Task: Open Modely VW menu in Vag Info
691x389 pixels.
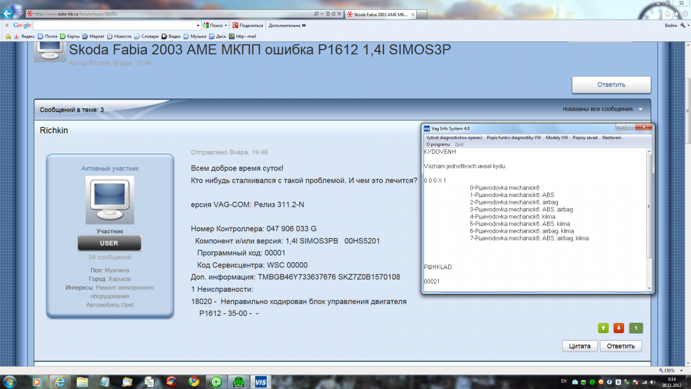Action: [557, 138]
